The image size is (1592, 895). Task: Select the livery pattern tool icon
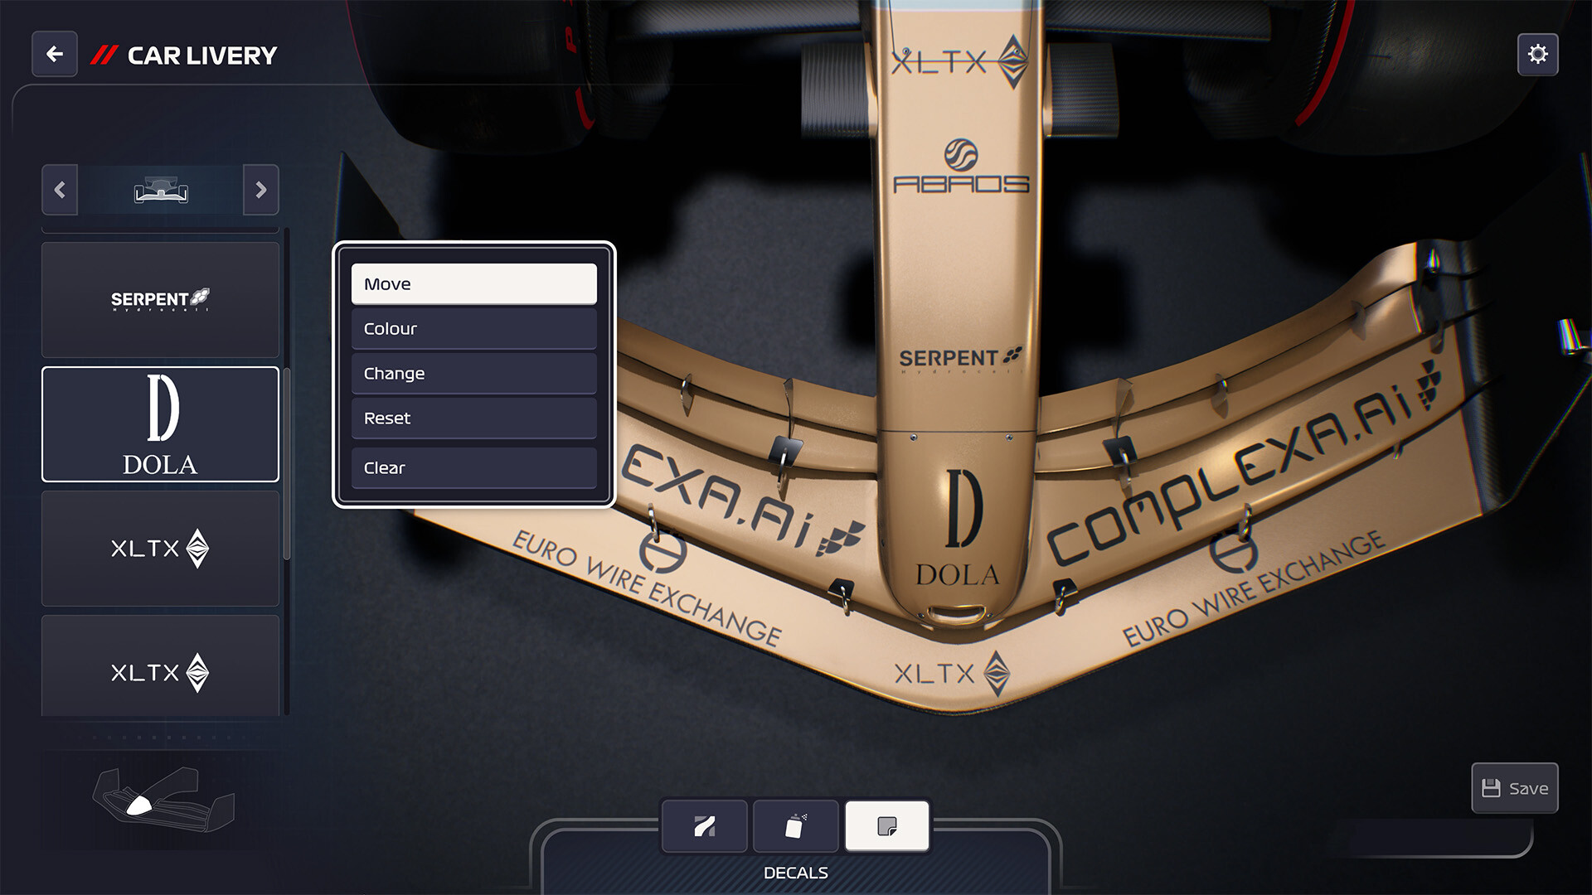coord(704,825)
